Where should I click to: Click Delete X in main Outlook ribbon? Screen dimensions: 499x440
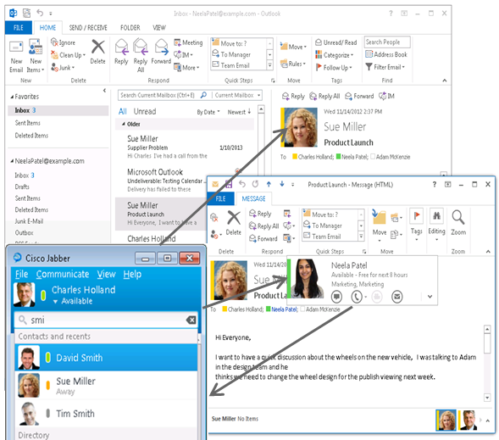tap(97, 52)
